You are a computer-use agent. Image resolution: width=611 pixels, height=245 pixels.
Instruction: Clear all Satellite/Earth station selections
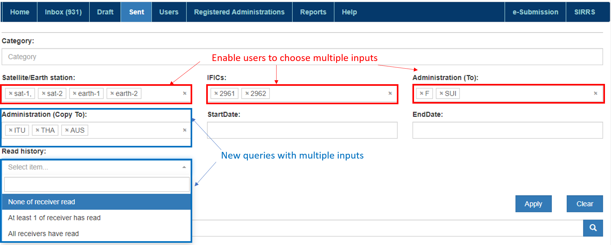185,93
